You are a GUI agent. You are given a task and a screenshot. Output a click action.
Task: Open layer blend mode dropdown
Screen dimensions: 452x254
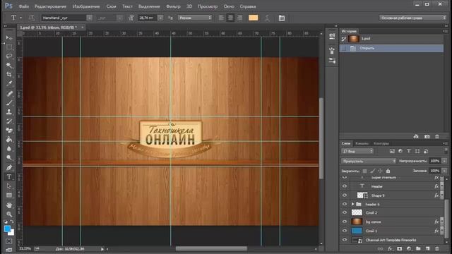tap(369, 161)
